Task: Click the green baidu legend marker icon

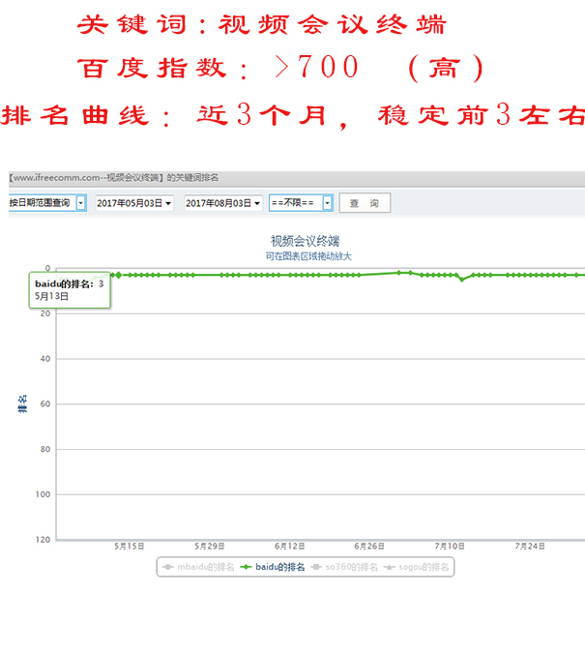Action: click(x=246, y=567)
